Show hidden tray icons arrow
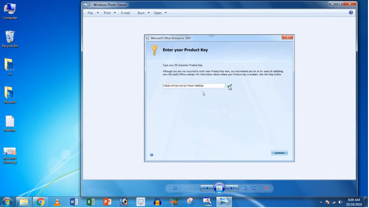Viewport: 369px width, 208px height. click(x=321, y=202)
